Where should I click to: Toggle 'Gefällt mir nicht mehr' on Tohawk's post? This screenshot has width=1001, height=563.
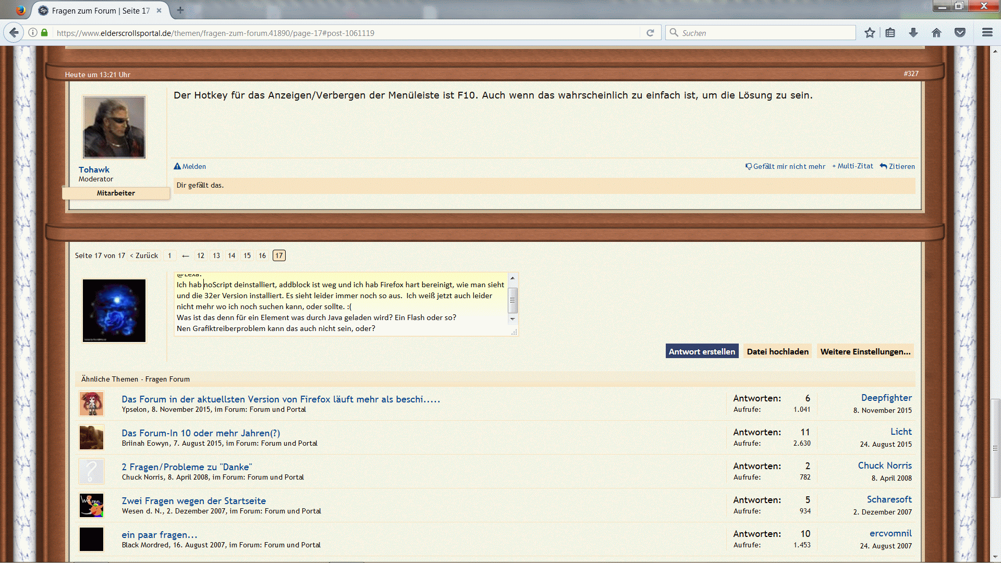pos(785,166)
